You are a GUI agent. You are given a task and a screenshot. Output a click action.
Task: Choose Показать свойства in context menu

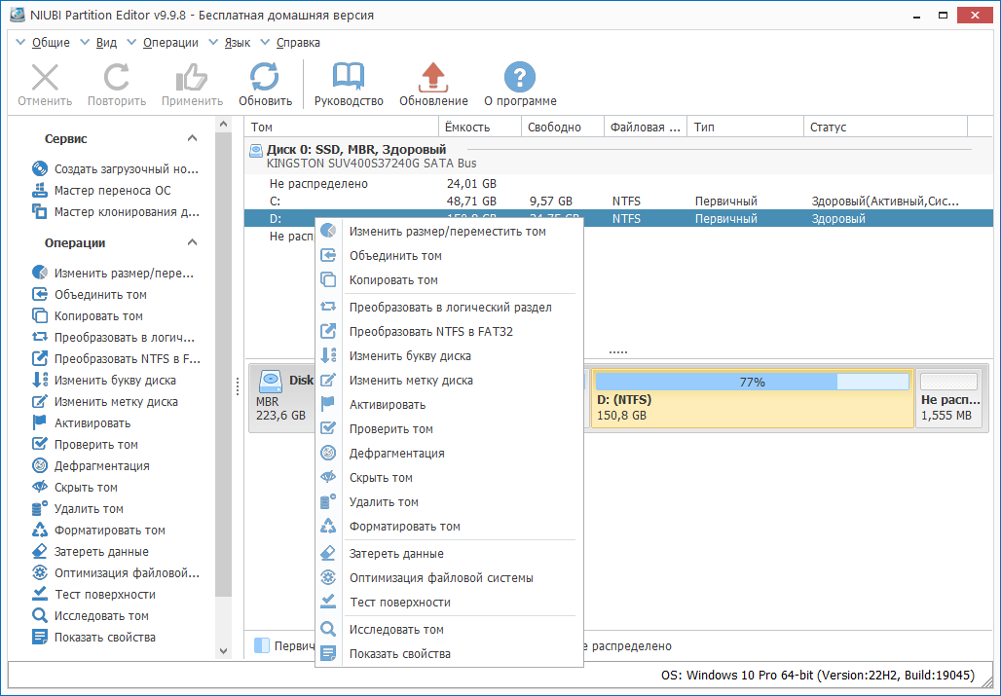[x=450, y=653]
